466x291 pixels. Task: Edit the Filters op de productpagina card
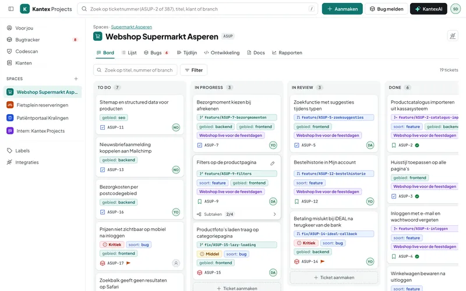click(273, 163)
